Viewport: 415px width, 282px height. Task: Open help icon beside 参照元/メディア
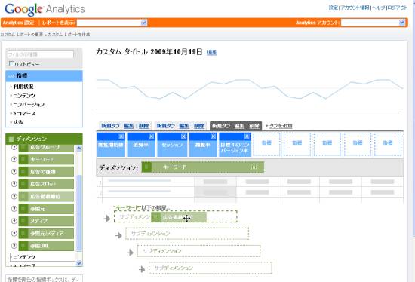point(14,233)
